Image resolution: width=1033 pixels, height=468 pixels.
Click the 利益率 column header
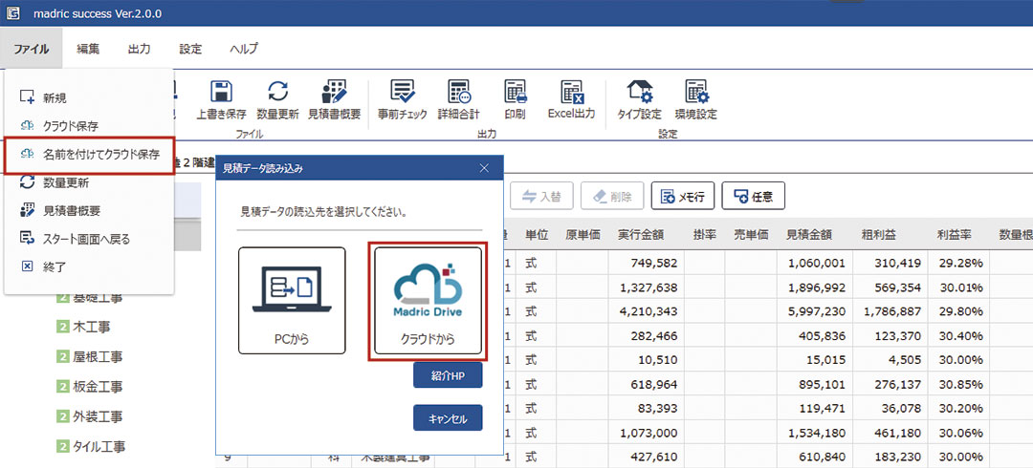(x=954, y=235)
